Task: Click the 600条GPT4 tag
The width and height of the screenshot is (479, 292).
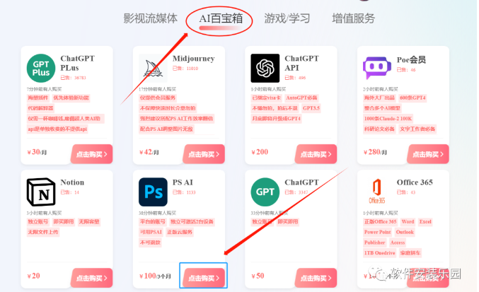Action: point(412,98)
